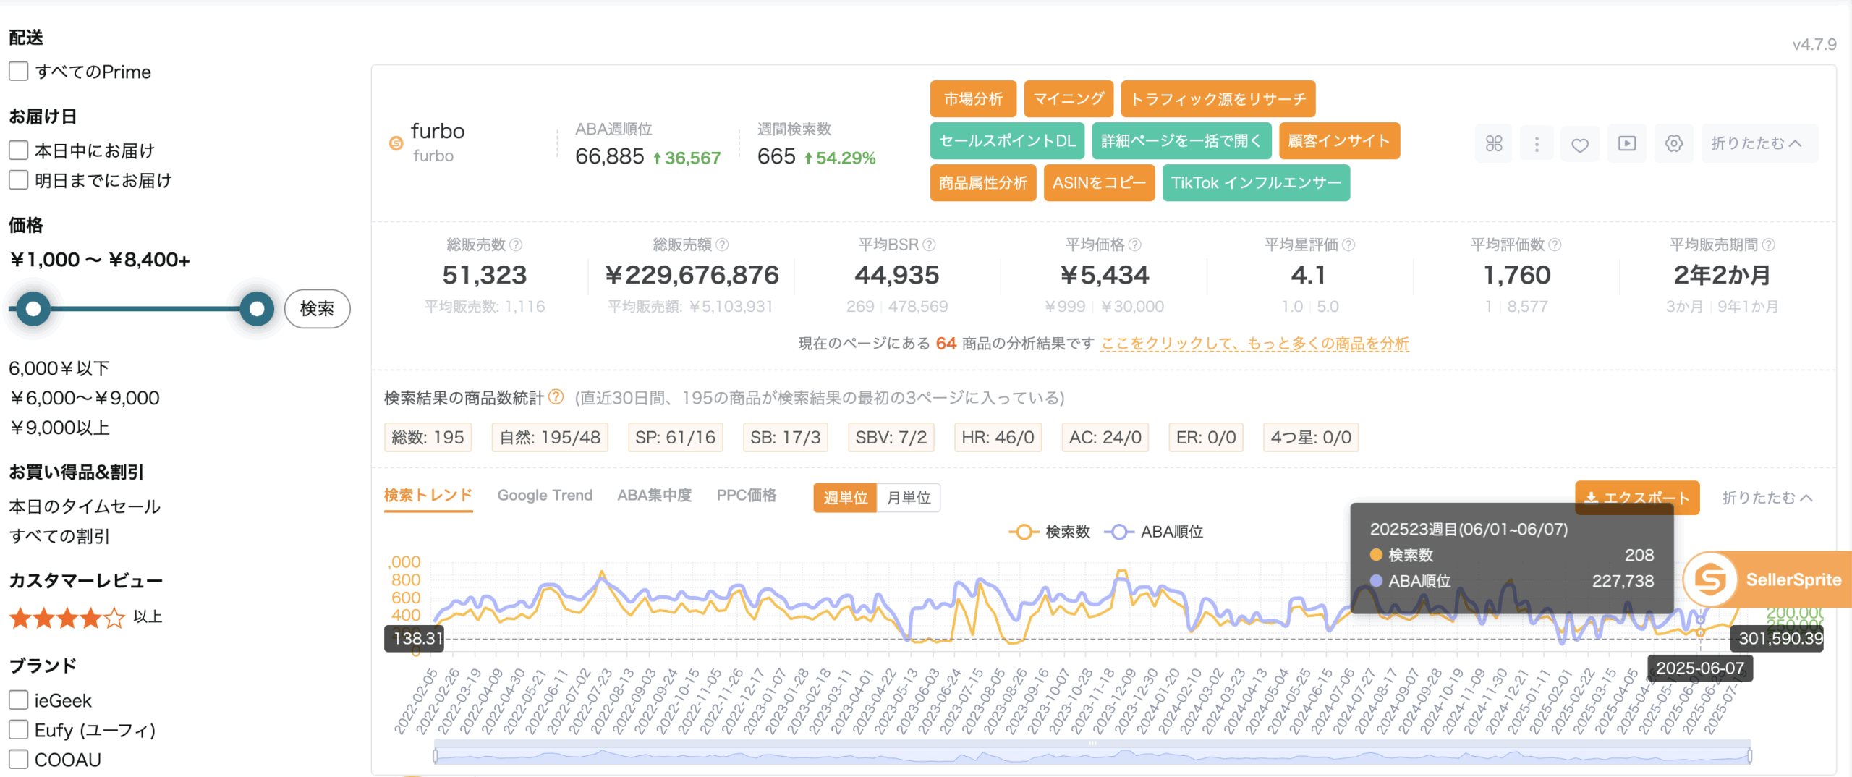
Task: Check すべてのPrime checkbox
Action: (19, 72)
